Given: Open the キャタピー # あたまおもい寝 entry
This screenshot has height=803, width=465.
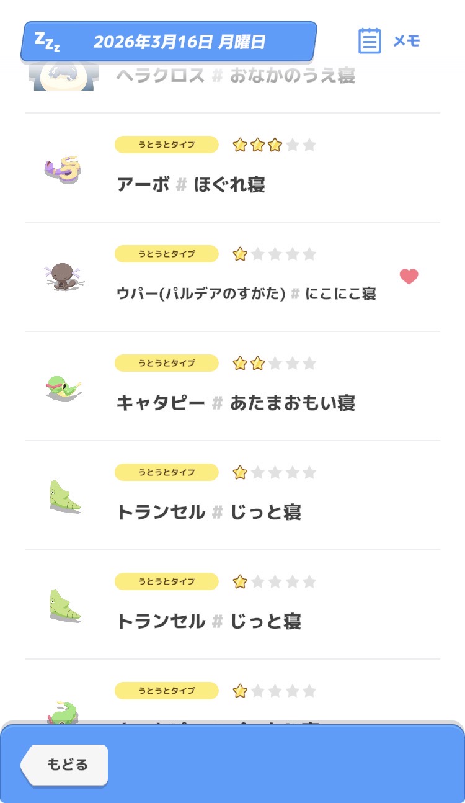Looking at the screenshot, I should coord(236,403).
